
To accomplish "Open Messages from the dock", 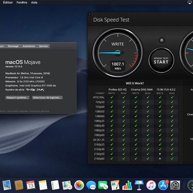I will coord(91,185).
